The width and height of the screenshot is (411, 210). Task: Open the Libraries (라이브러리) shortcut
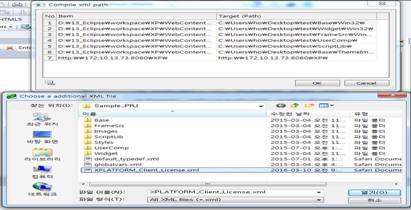click(42, 154)
